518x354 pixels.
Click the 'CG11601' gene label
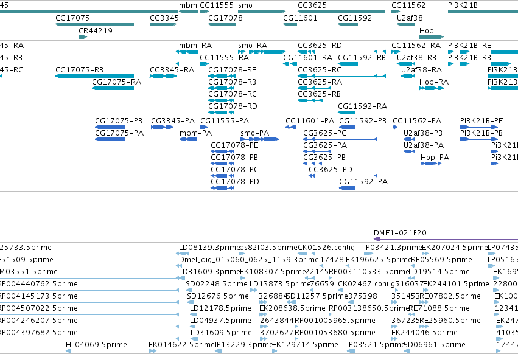coord(300,18)
